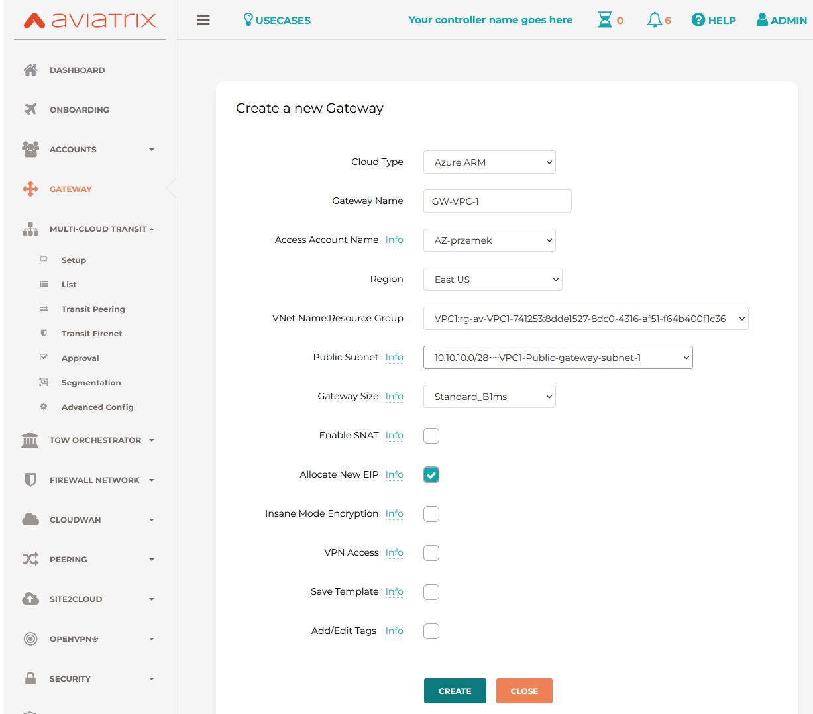The width and height of the screenshot is (813, 714).
Task: Click Info link for Insane Mode Encryption
Action: pos(394,513)
